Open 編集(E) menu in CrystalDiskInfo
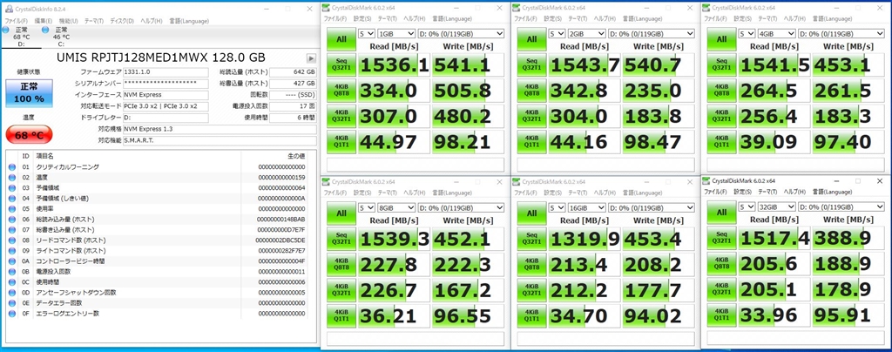The width and height of the screenshot is (892, 352). point(44,21)
